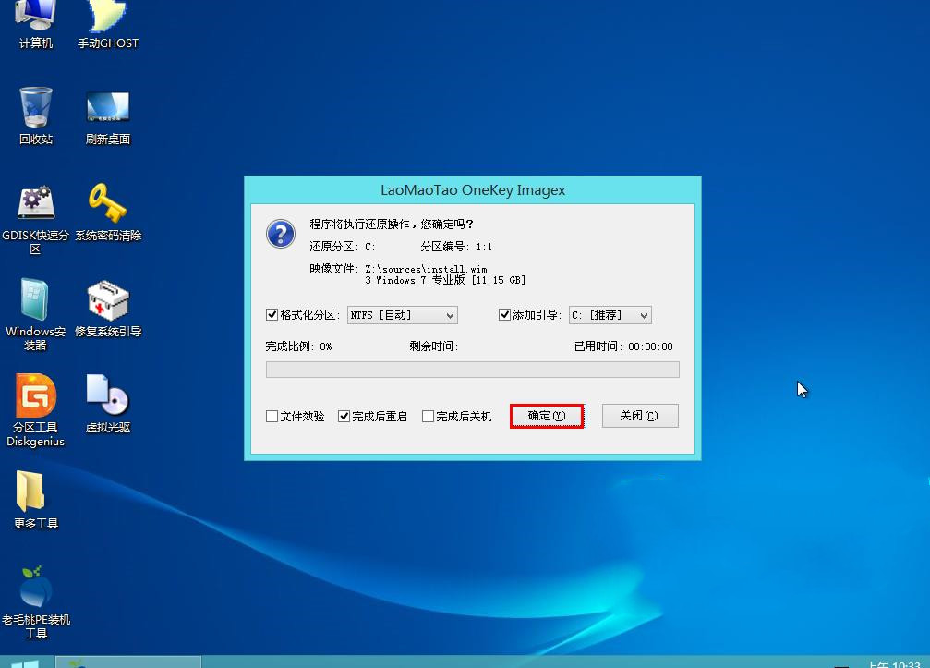Open the 计算机 desktop icon

point(36,24)
